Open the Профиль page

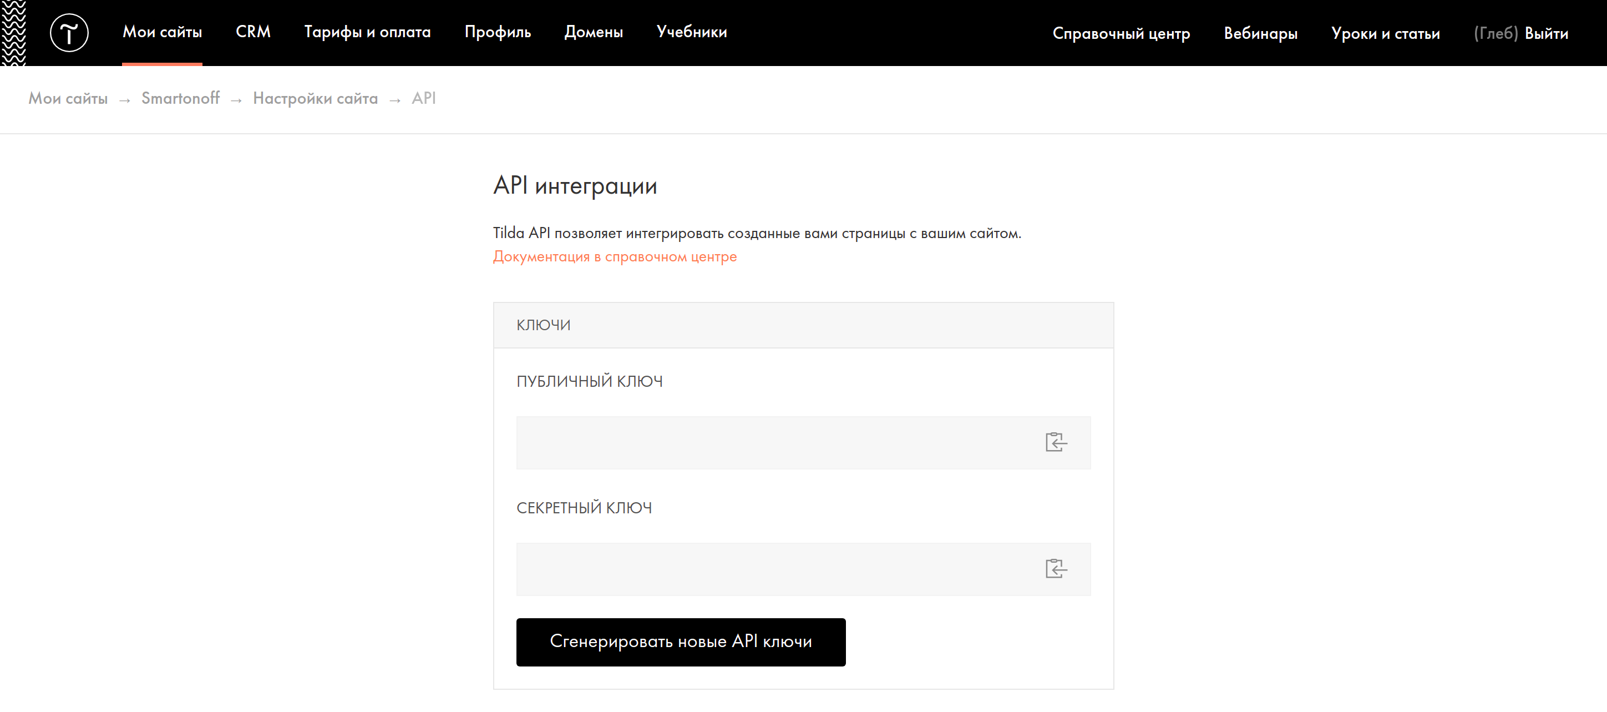pyautogui.click(x=497, y=32)
